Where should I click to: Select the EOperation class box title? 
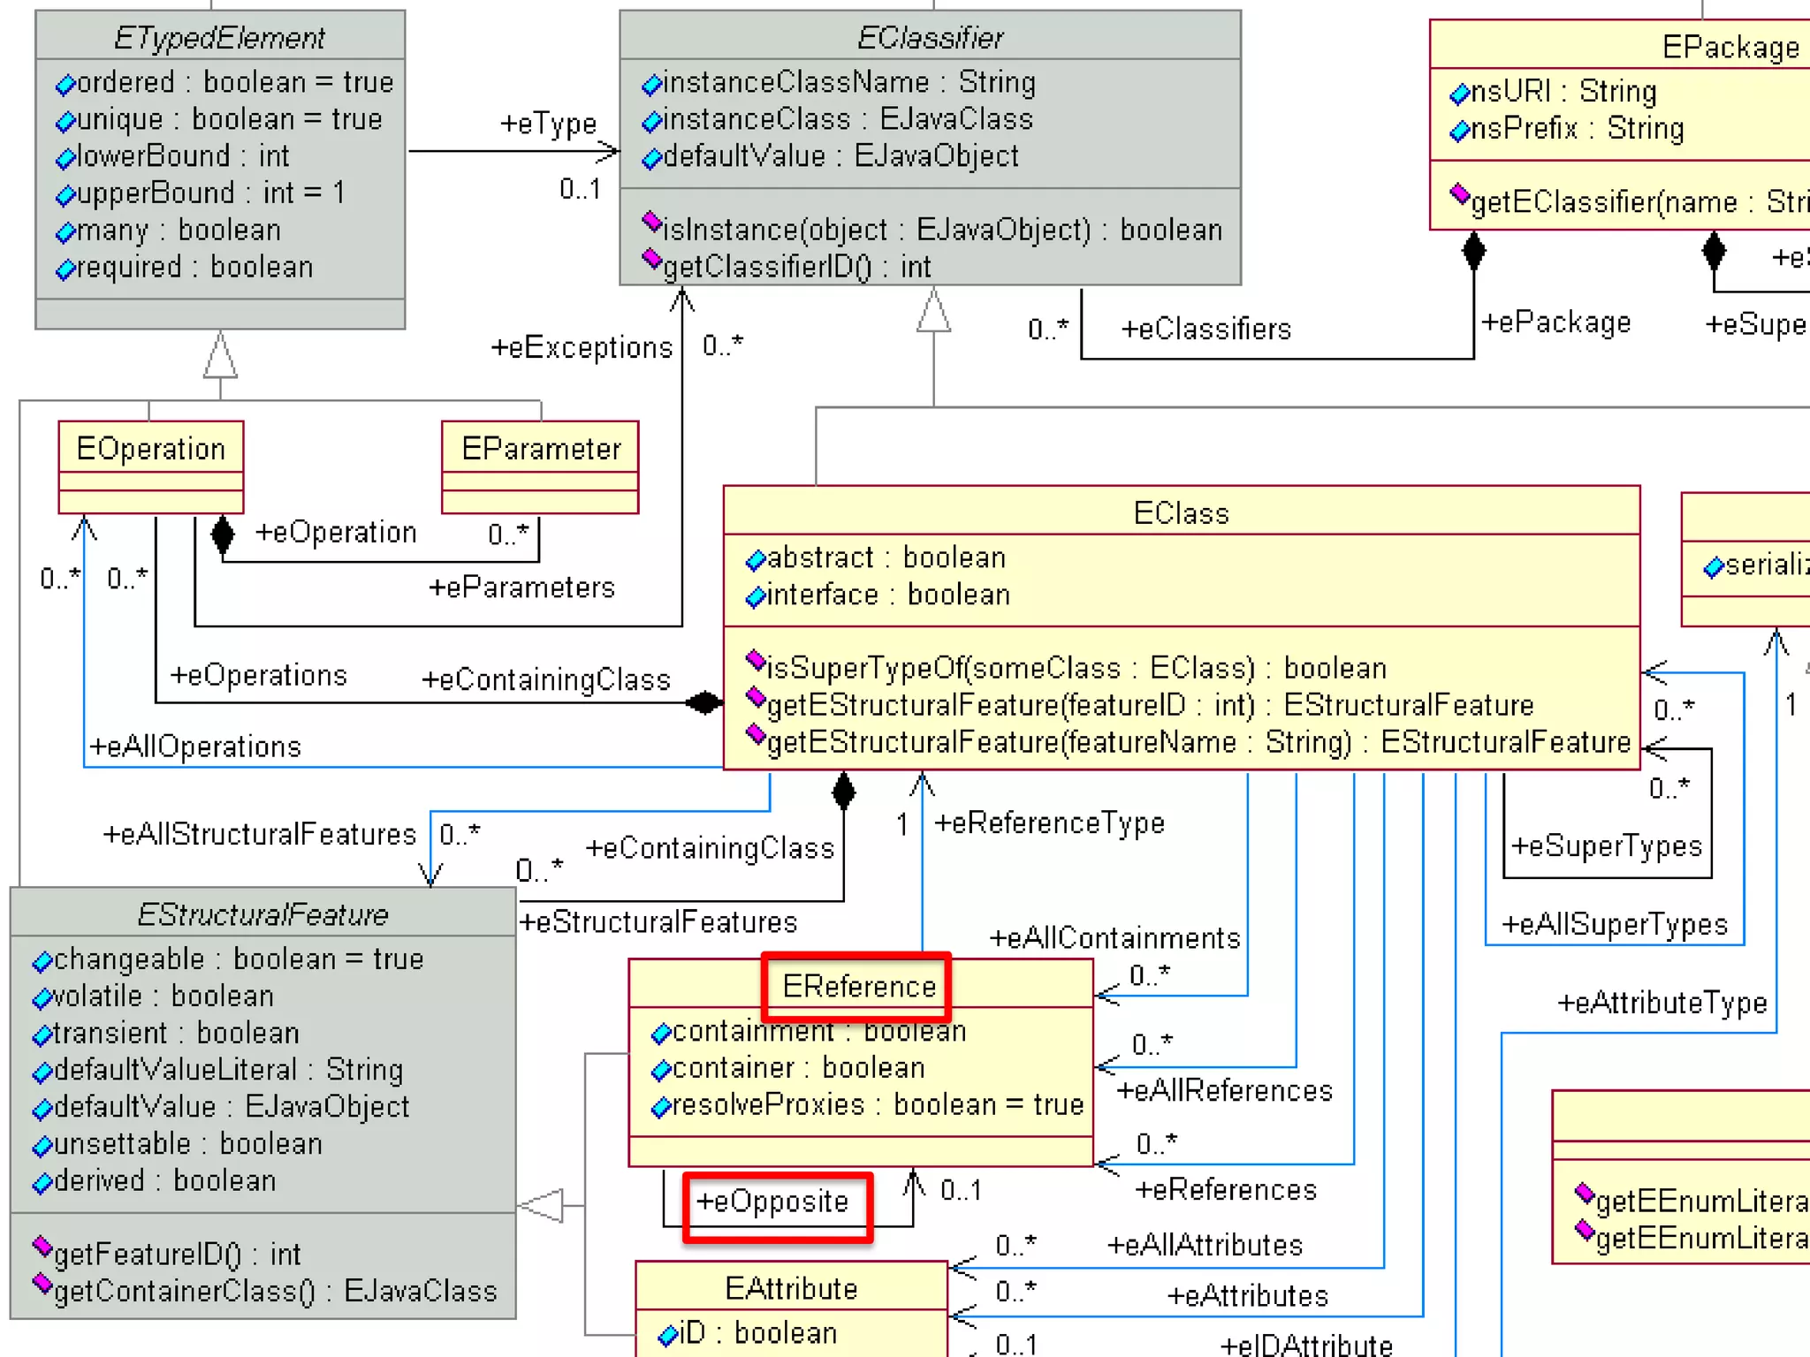coord(150,449)
